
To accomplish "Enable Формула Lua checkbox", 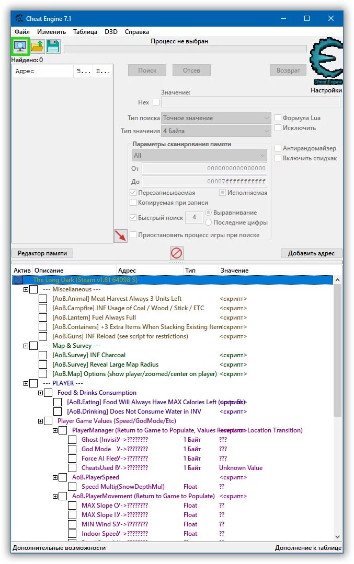I will click(x=278, y=118).
